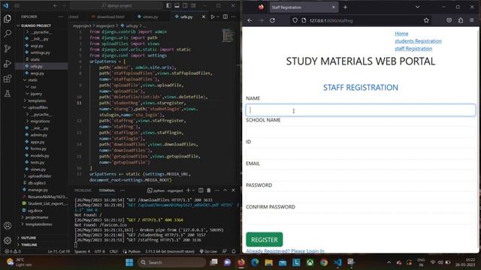The width and height of the screenshot is (481, 270).
Task: Toggle the secondary sidebar layout button in VS Code
Action: click(186, 5)
